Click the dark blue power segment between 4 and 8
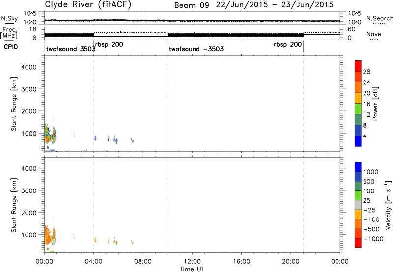 pos(358,131)
